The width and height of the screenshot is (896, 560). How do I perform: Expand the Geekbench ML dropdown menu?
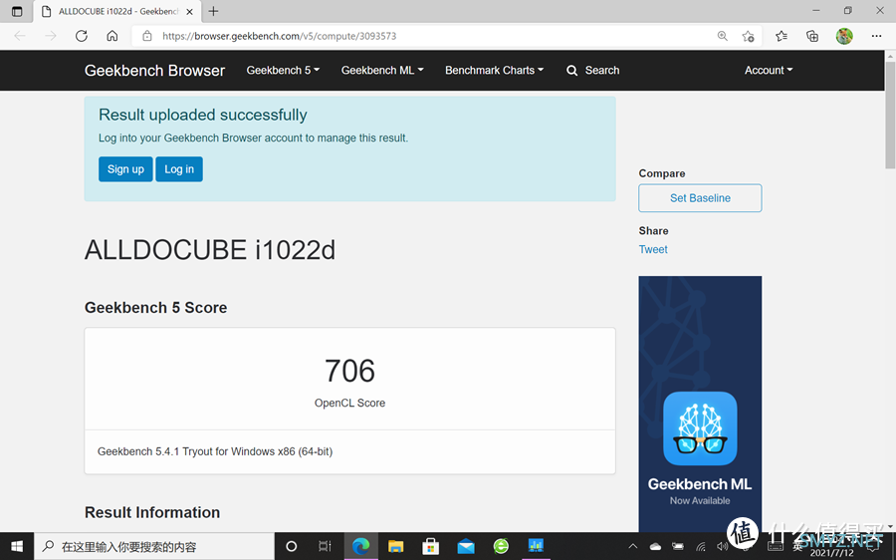tap(382, 71)
